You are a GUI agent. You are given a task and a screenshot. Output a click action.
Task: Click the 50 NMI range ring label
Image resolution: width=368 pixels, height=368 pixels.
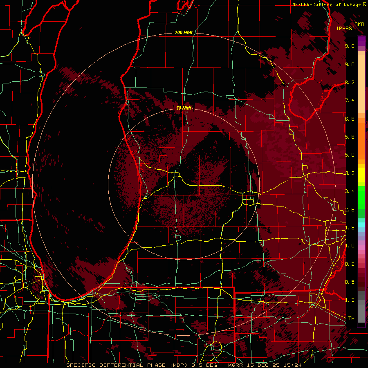184,108
